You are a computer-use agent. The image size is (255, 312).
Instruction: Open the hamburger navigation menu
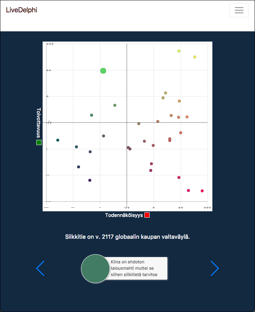(x=239, y=10)
